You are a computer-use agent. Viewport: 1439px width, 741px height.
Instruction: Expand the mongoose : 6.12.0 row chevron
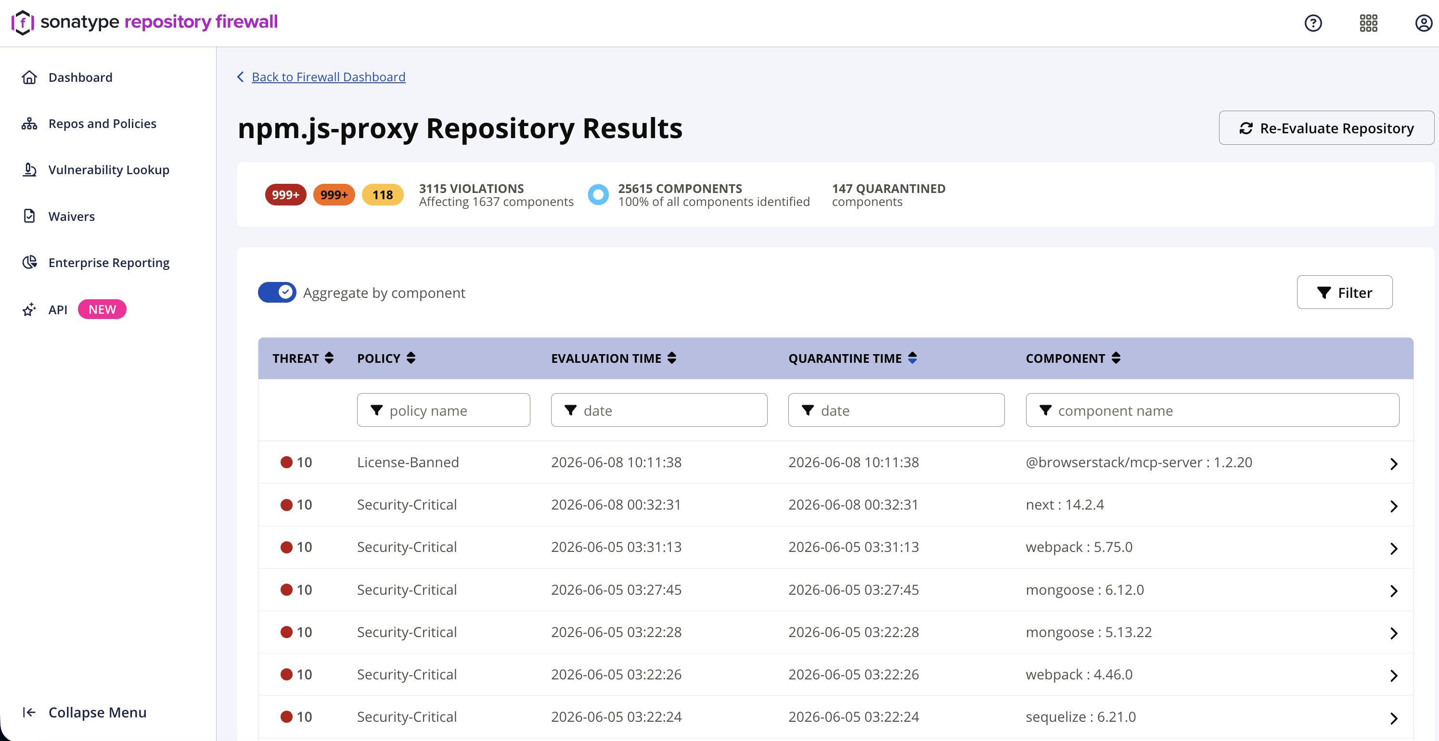tap(1393, 591)
